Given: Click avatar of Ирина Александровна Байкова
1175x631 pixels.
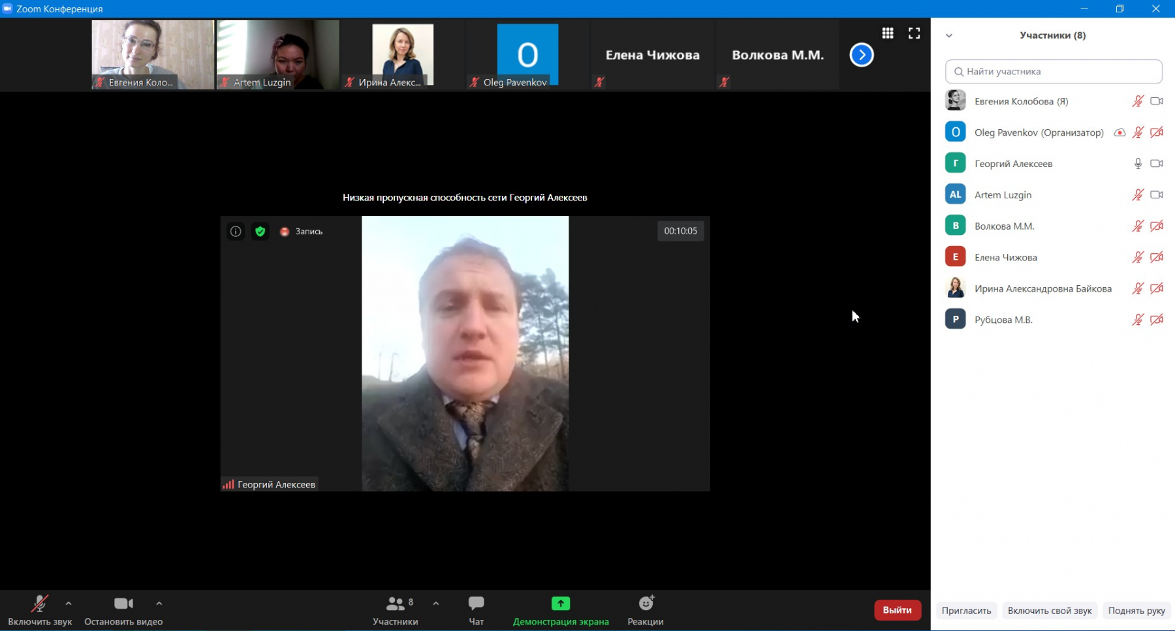Looking at the screenshot, I should pos(956,288).
